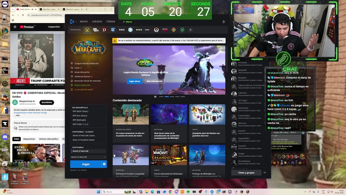The image size is (346, 195).
Task: Click Jugar ahora on Legion Remix banner
Action: pyautogui.click(x=135, y=81)
